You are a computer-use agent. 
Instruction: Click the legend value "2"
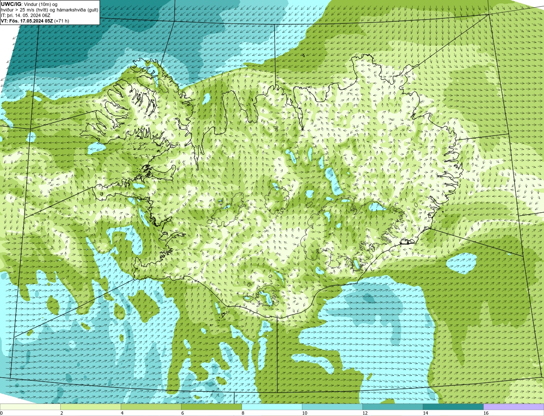click(x=62, y=413)
